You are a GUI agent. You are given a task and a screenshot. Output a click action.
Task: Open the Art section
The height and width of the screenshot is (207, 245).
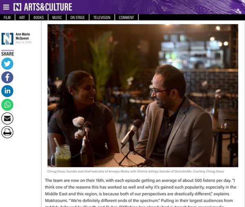coord(22,18)
